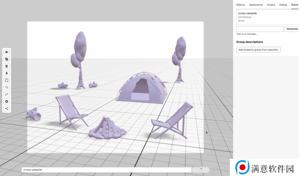Click the Generate button
299x176 pixels.
pos(292,29)
